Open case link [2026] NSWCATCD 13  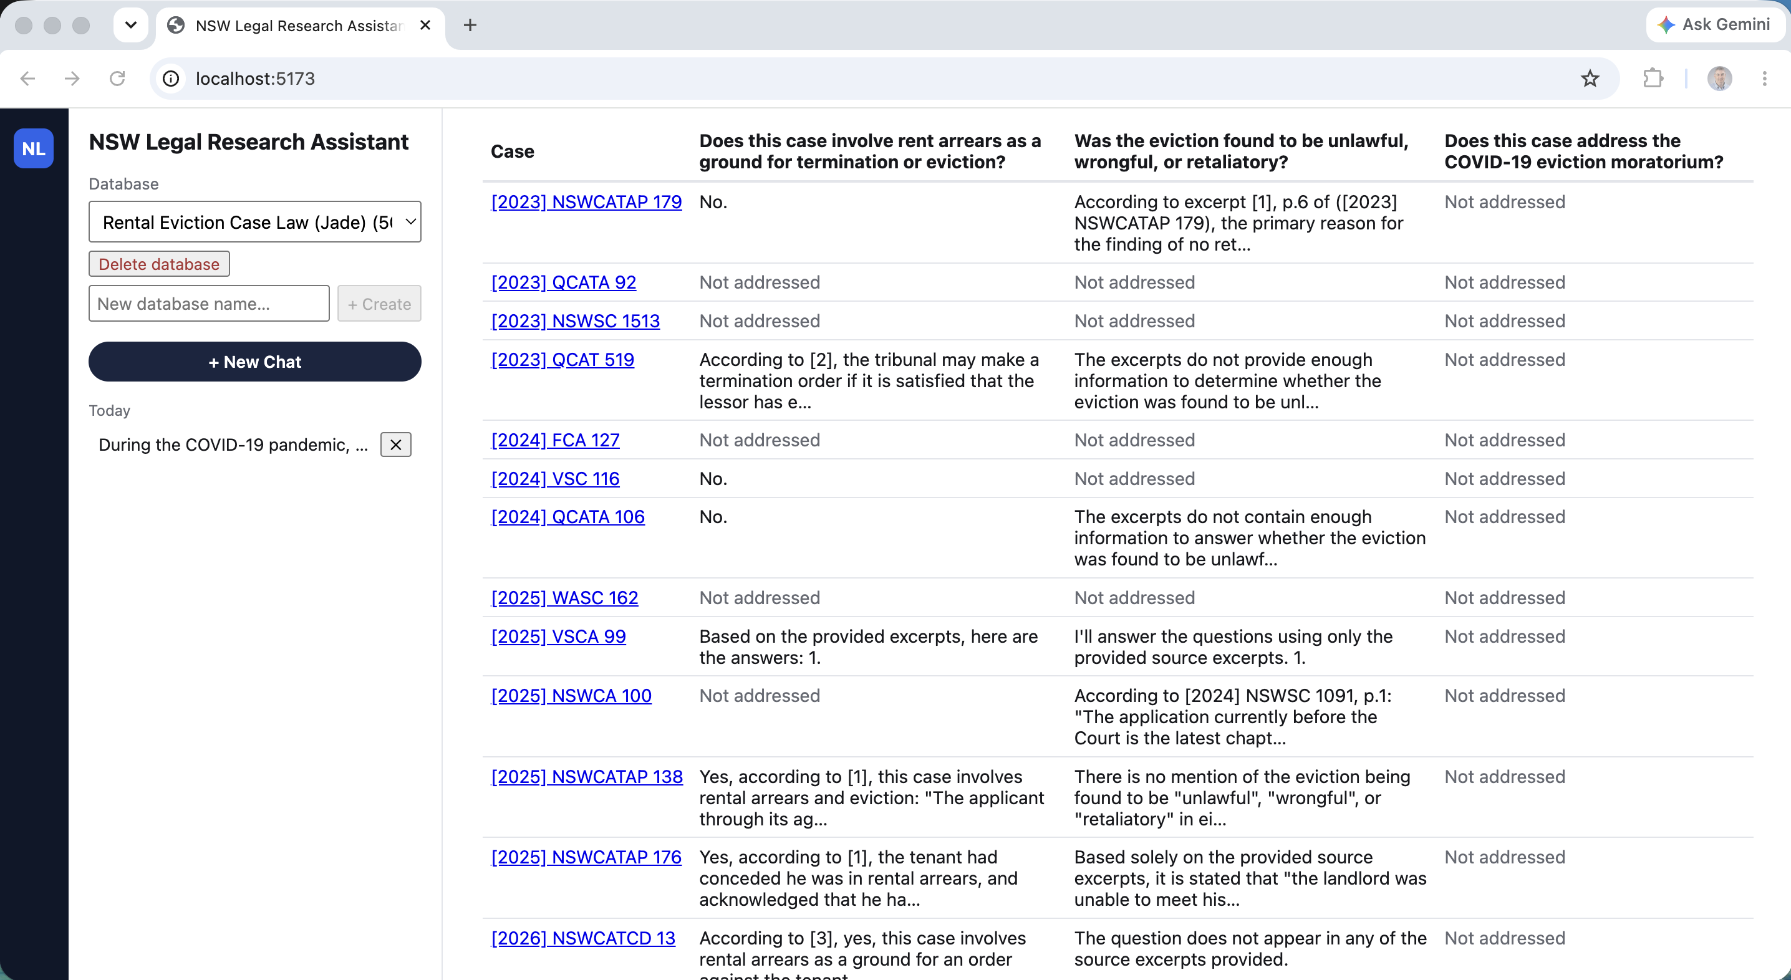(x=582, y=938)
